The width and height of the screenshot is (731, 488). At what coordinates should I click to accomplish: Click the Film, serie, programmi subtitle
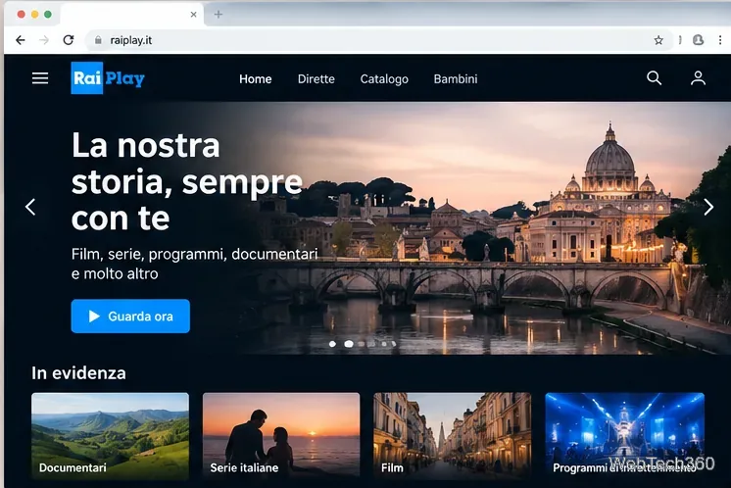click(194, 264)
